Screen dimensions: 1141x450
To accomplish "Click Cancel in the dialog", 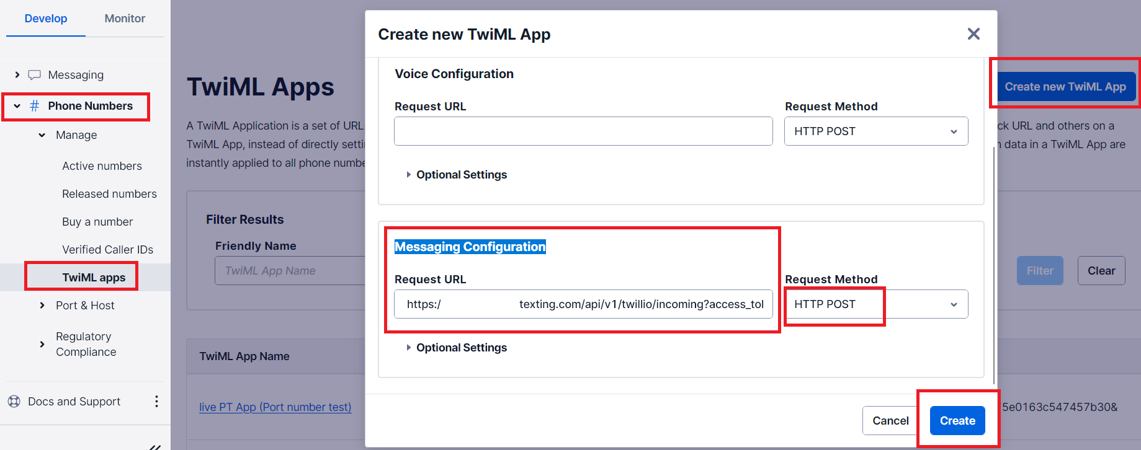I will [890, 421].
